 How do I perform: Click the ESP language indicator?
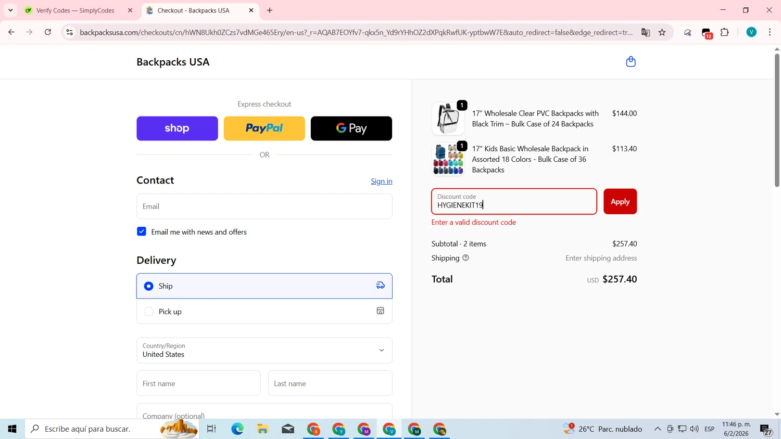click(709, 429)
